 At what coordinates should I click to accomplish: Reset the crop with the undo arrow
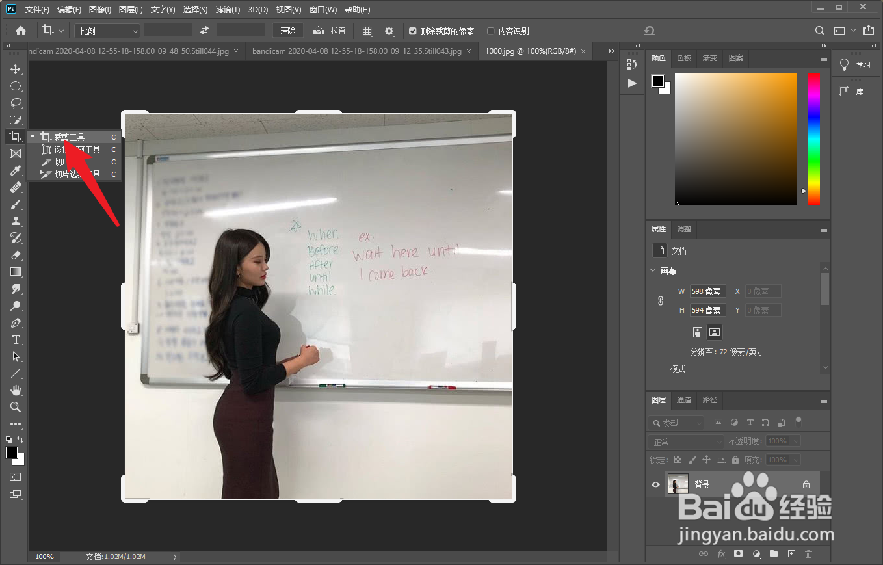coord(648,31)
